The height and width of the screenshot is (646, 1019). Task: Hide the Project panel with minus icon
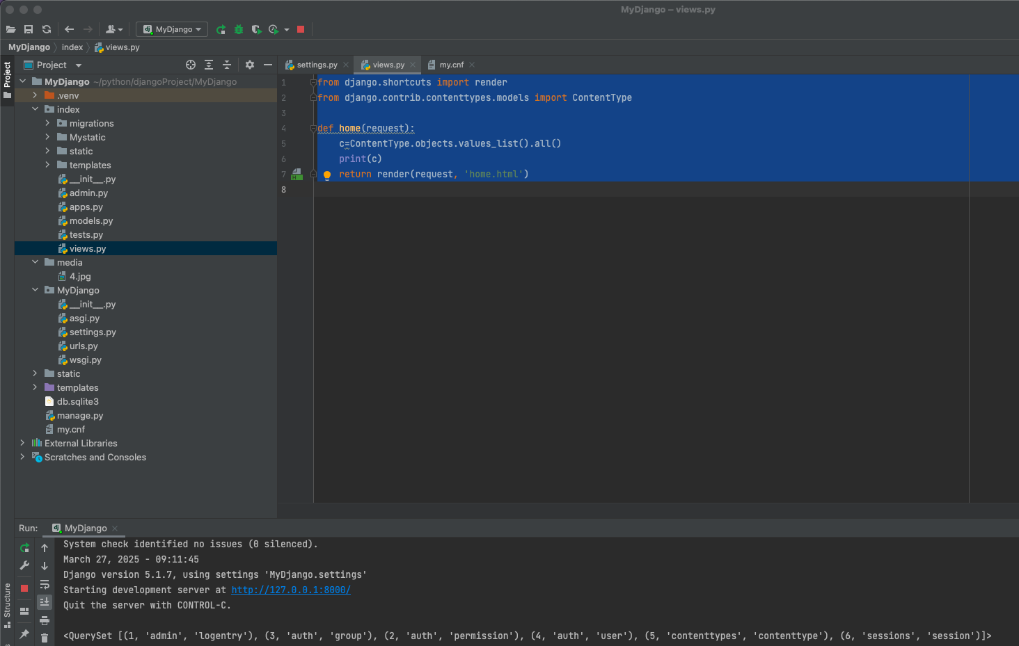(x=268, y=65)
